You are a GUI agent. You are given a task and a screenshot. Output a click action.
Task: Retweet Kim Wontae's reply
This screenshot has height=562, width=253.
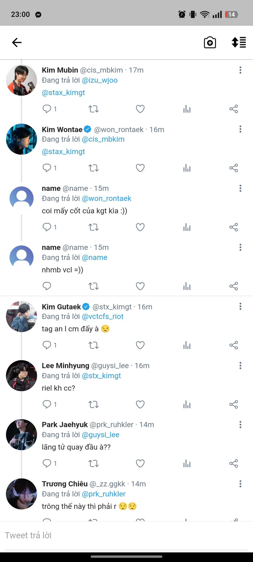pos(93,168)
